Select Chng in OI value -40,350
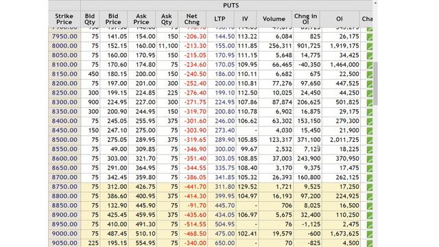The height and width of the screenshot is (247, 439). (x=309, y=64)
